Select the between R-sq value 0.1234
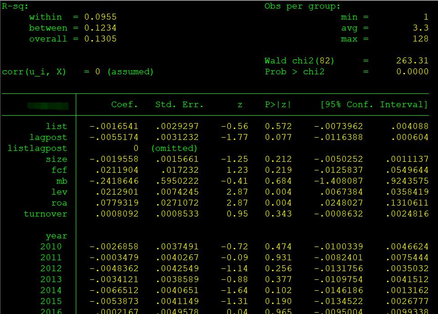 click(x=100, y=28)
